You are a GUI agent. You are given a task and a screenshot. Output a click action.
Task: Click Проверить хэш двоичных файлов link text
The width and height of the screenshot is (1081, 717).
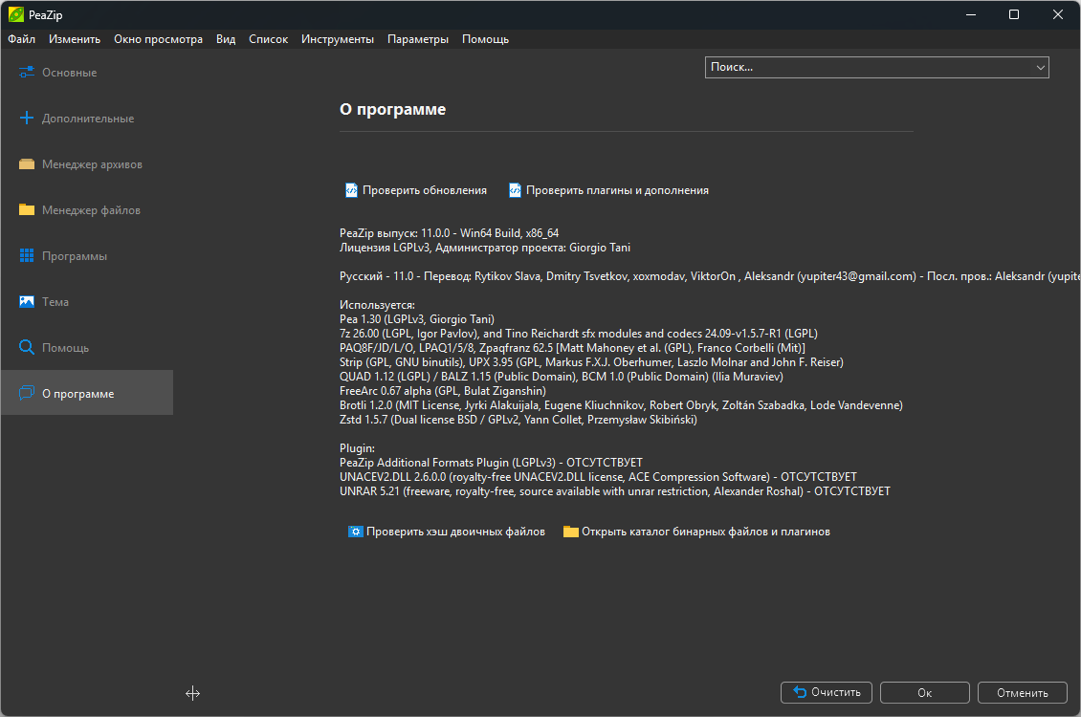pos(455,532)
